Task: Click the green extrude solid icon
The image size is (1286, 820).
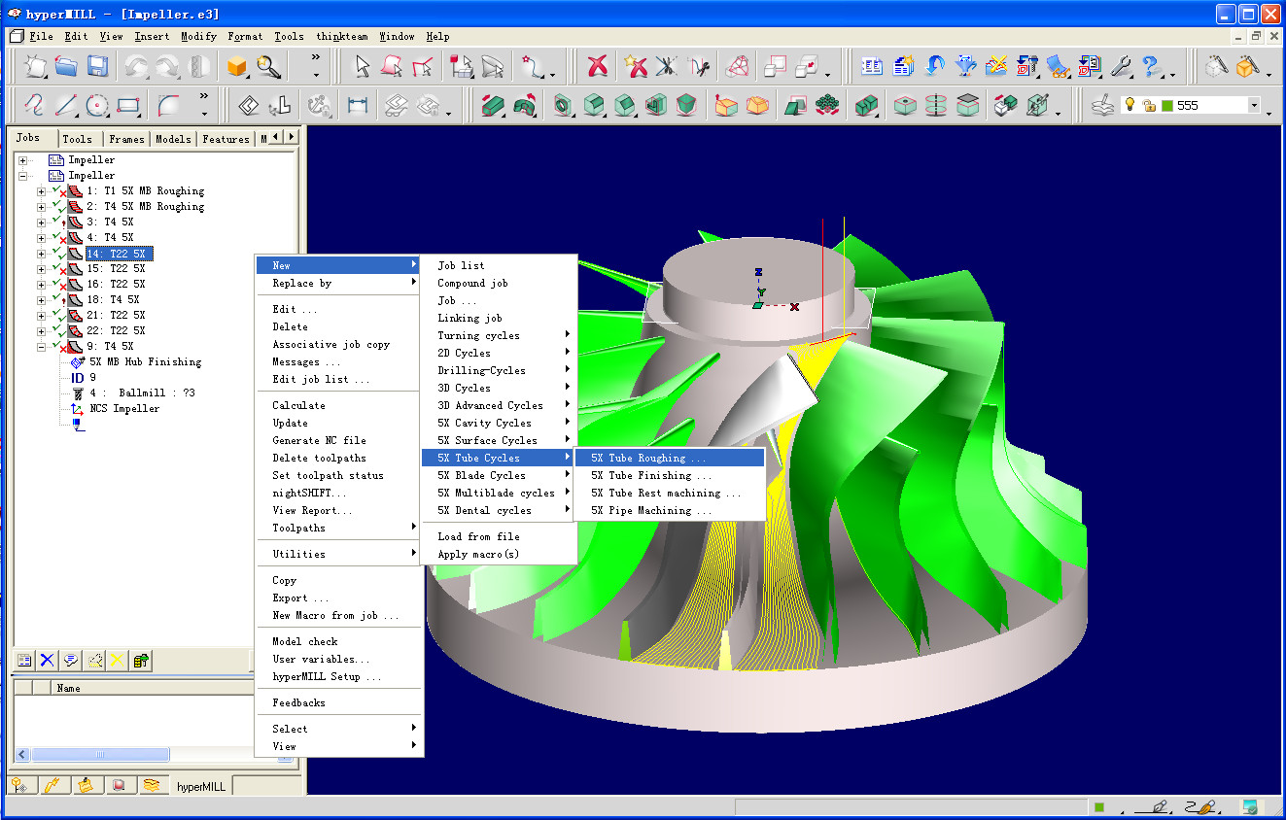Action: point(493,105)
